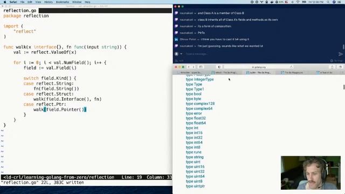Click the 'case reflect.Ptr:' code line
This screenshot has width=345, height=194.
(x=45, y=104)
